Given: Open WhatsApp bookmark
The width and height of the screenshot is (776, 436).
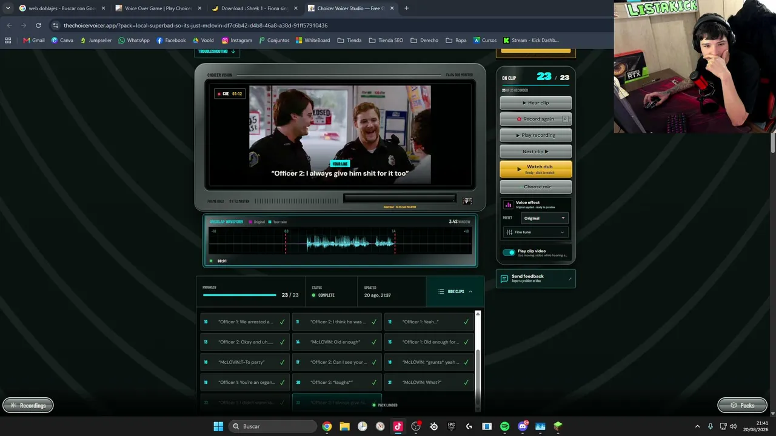Looking at the screenshot, I should (x=134, y=41).
